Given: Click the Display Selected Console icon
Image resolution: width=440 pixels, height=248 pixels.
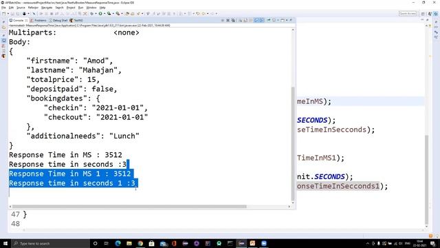Looking at the screenshot, I should tap(274, 20).
